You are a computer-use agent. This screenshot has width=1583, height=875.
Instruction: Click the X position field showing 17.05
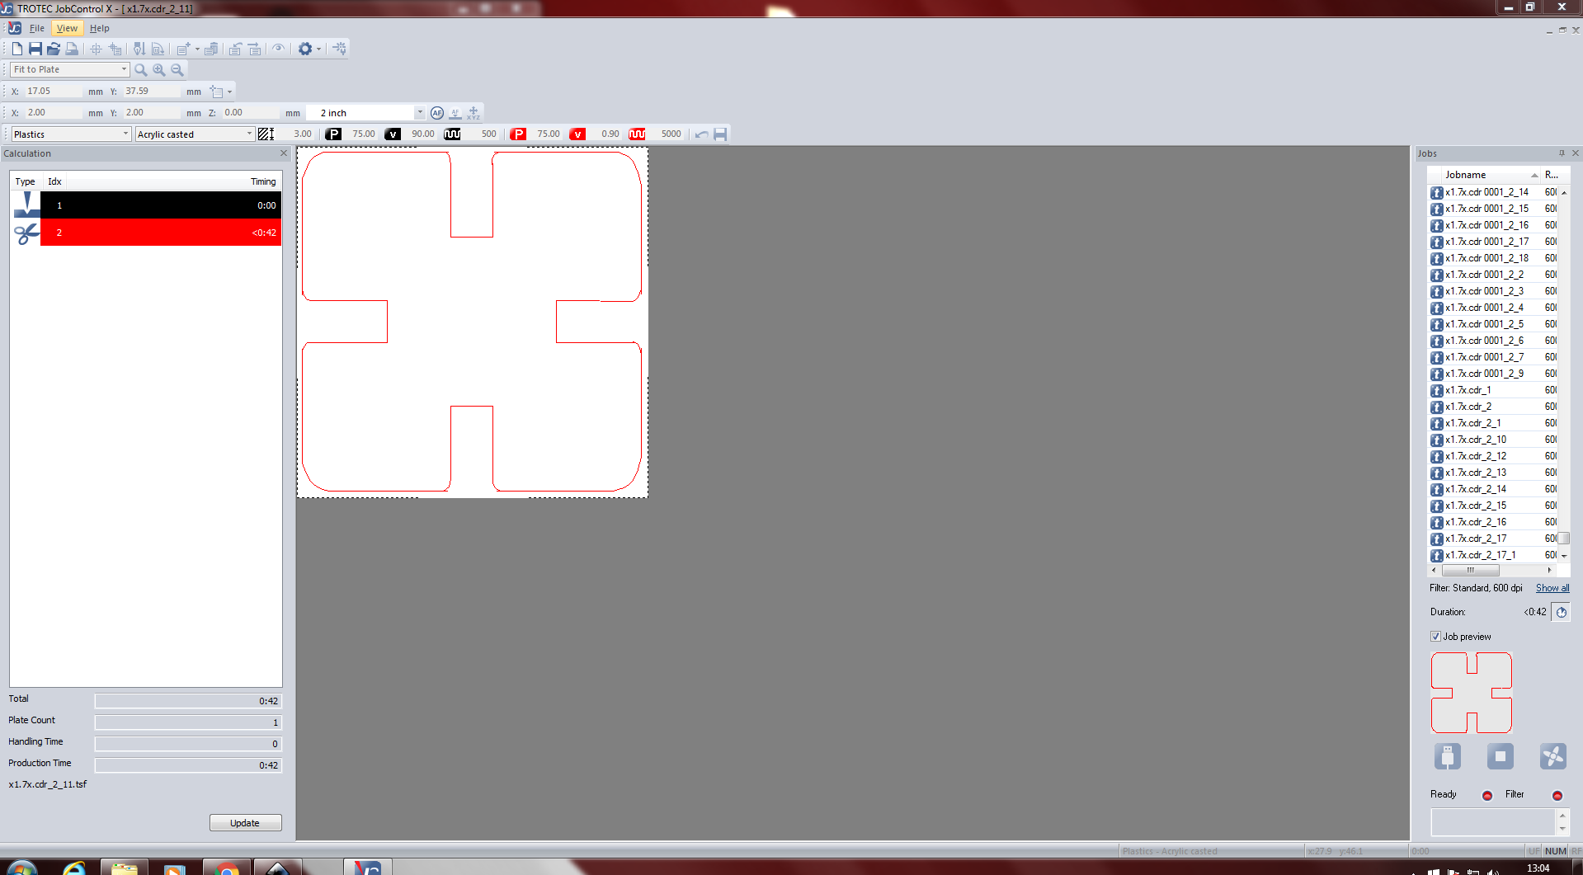[x=53, y=92]
